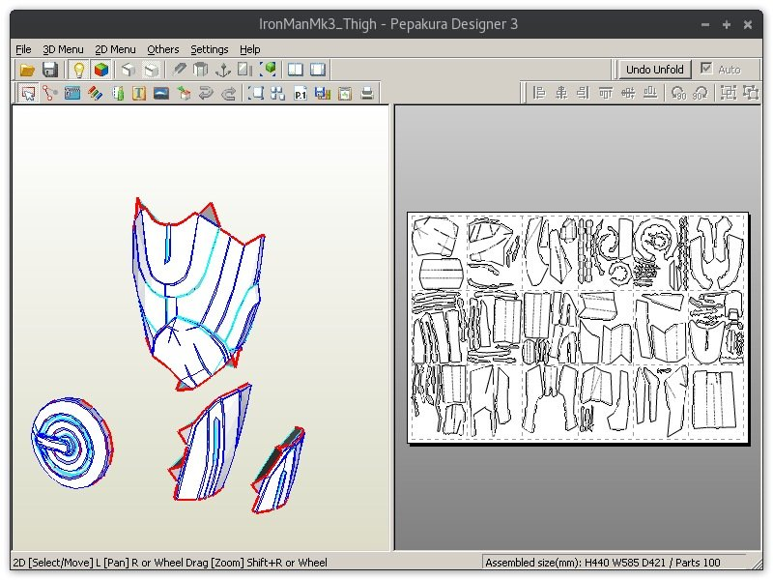773x580 pixels.
Task: Select the colored pencils edge color tool
Action: coord(95,93)
